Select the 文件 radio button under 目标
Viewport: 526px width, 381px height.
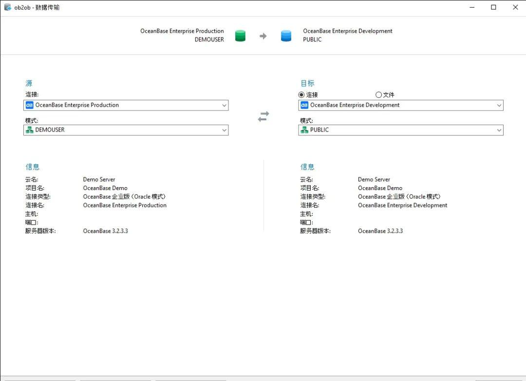(x=378, y=95)
